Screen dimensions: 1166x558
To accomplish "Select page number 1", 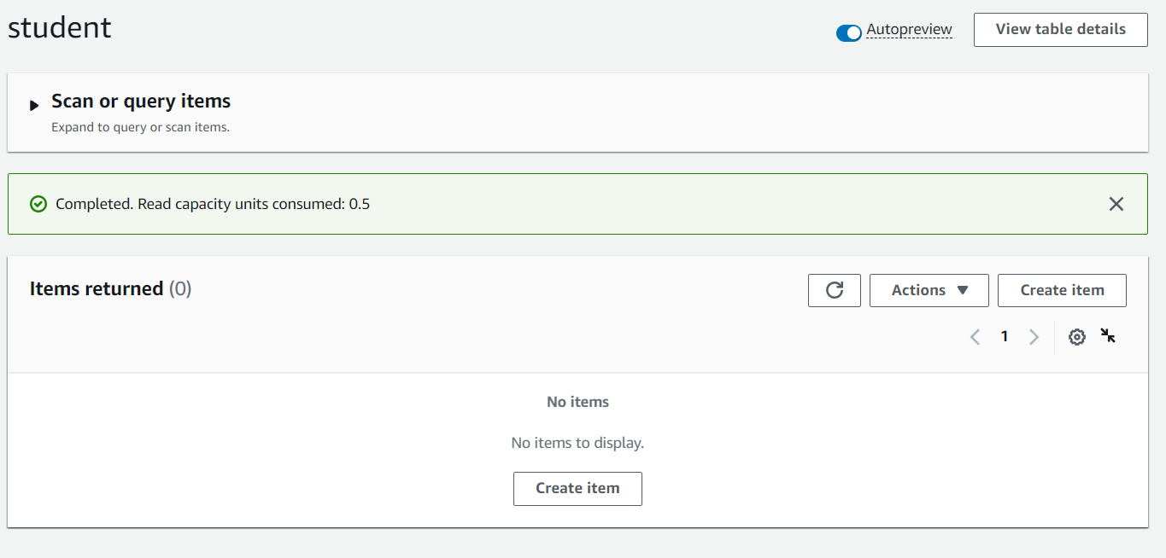I will (1005, 337).
